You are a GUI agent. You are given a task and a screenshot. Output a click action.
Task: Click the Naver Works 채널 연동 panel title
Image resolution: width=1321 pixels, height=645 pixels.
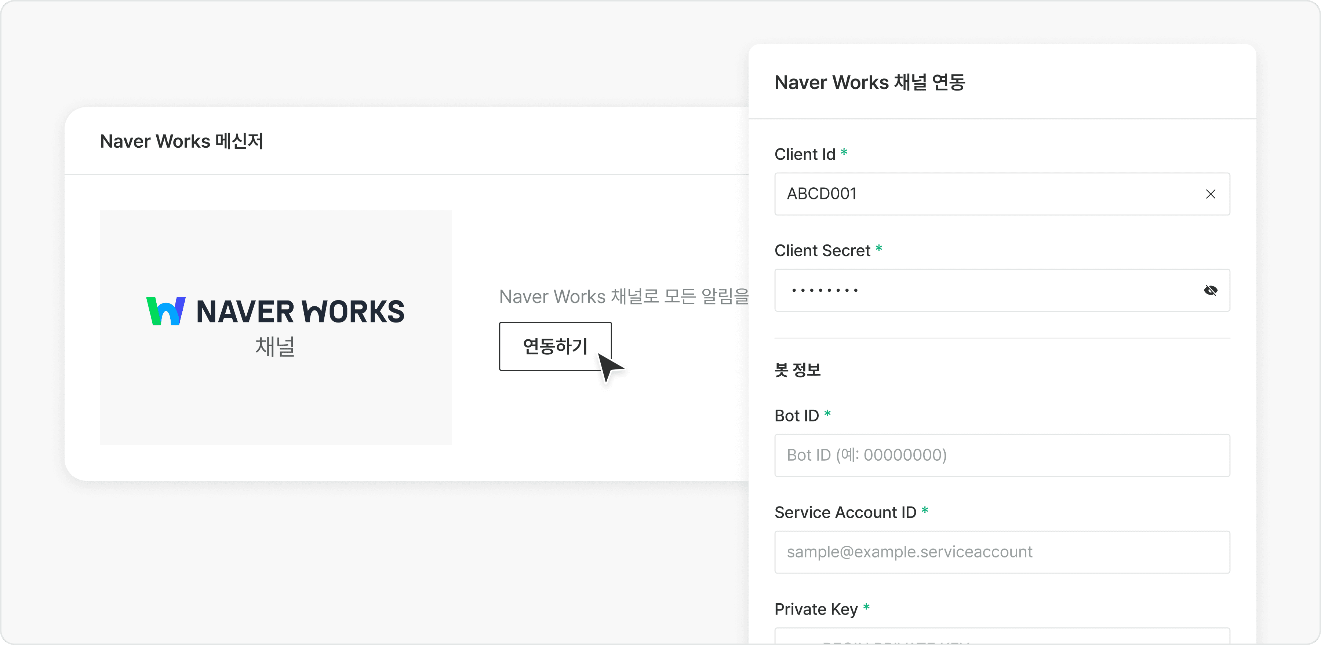click(x=870, y=82)
